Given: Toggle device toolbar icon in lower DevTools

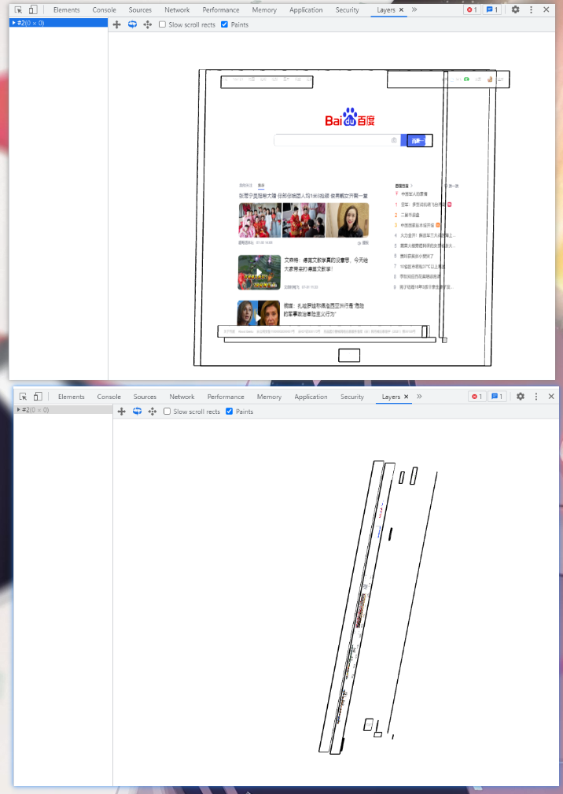Looking at the screenshot, I should (x=38, y=397).
